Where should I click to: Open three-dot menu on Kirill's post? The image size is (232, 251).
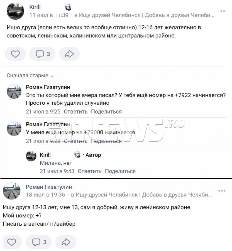[x=223, y=11]
